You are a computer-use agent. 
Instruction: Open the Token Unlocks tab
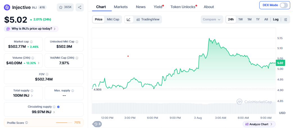[183, 7]
